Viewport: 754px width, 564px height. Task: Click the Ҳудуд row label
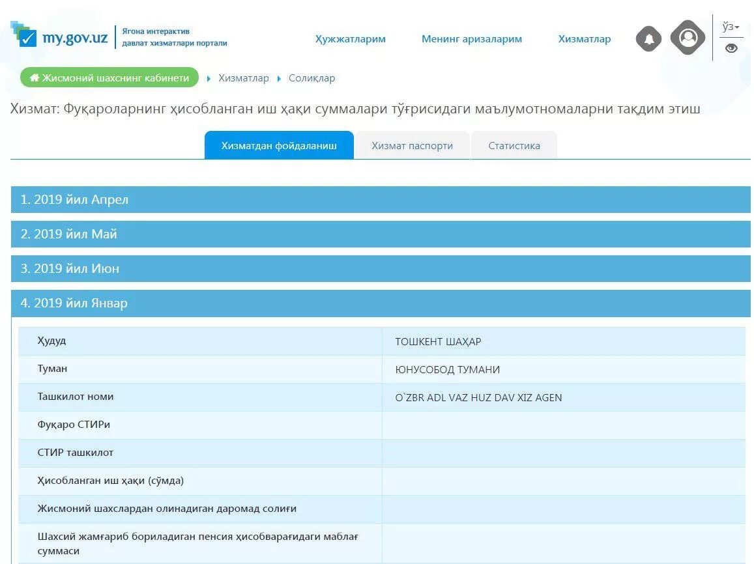click(x=51, y=341)
